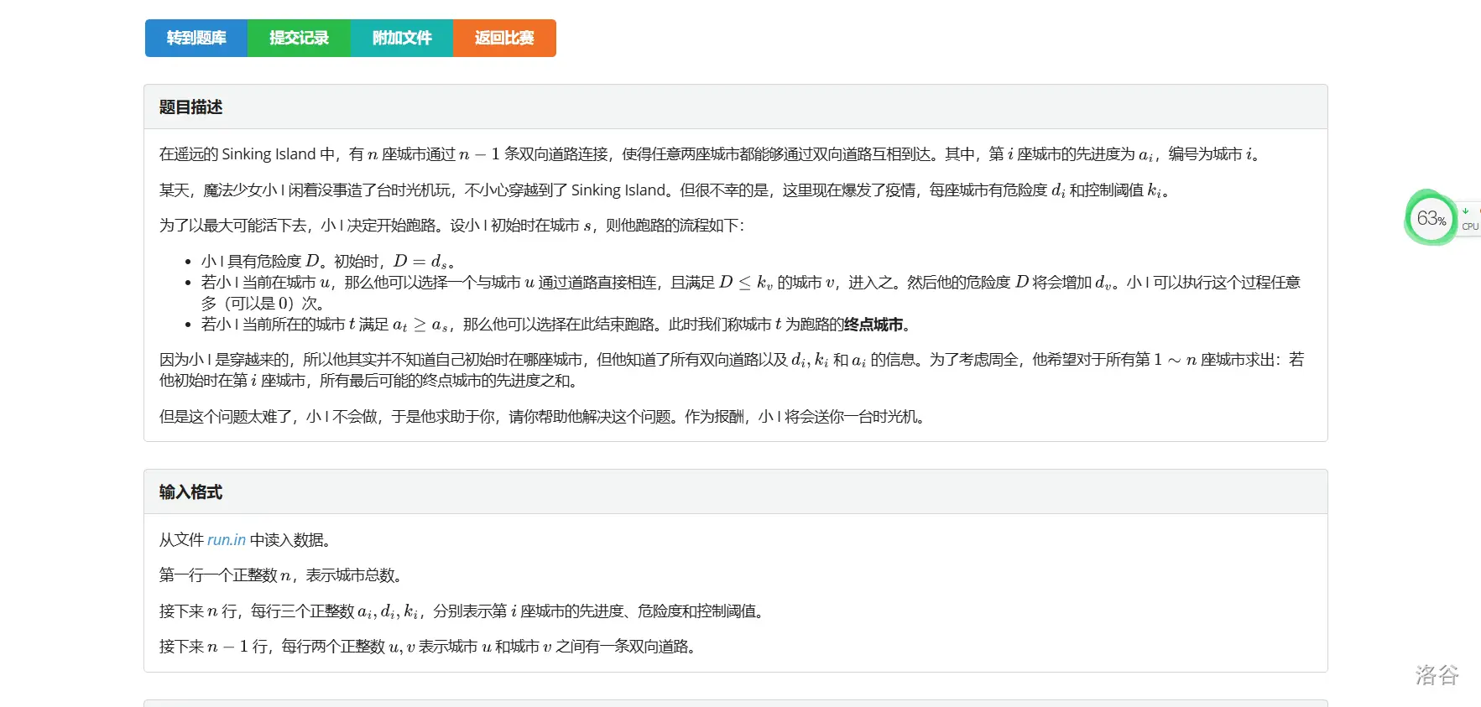Click the green 63% CPU usage circle

[1431, 219]
